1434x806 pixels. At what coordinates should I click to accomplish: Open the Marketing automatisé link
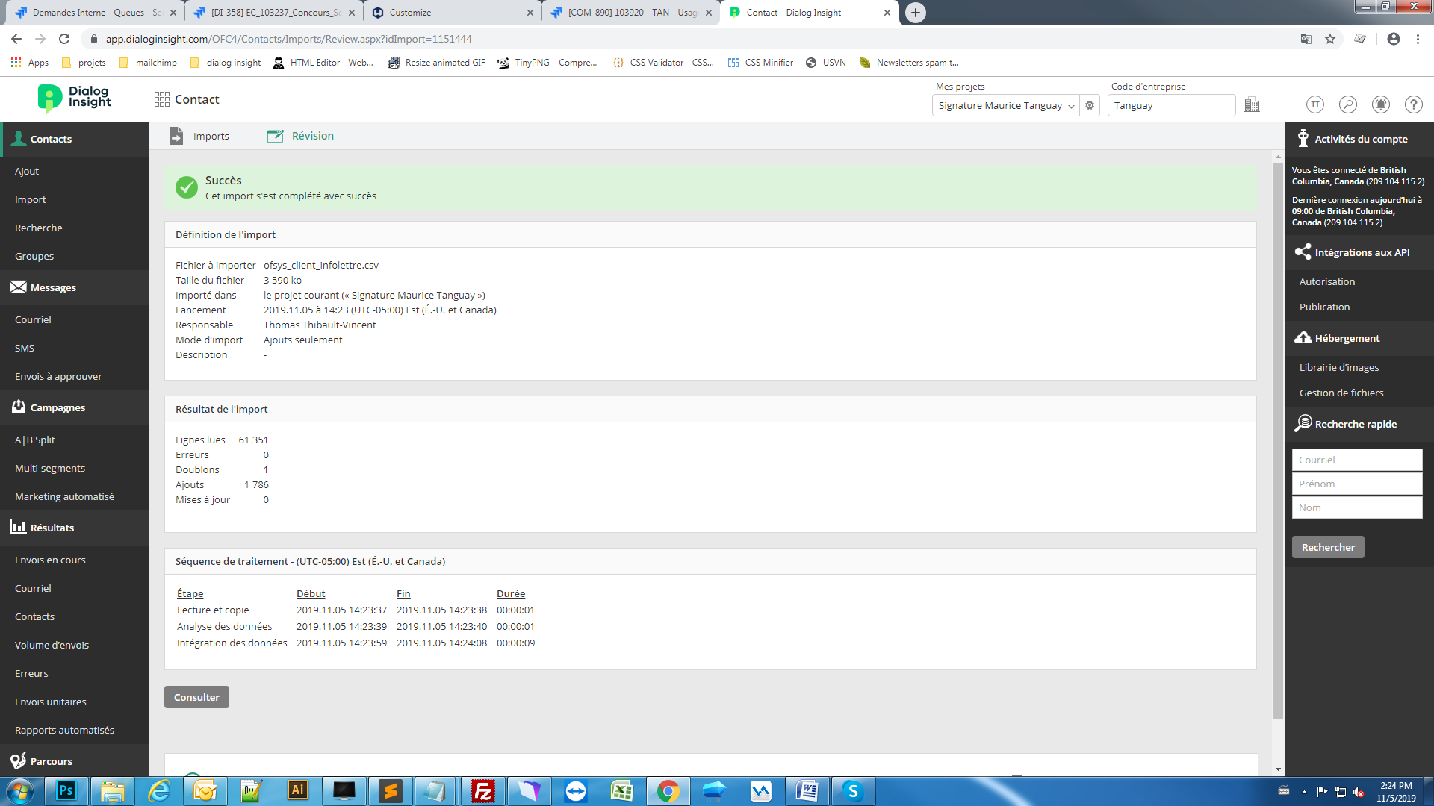(64, 496)
